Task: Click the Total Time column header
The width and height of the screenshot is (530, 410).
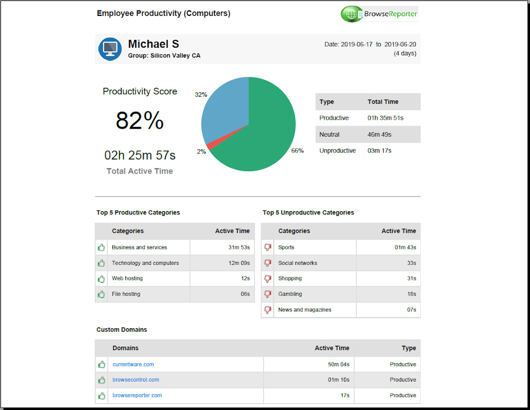Action: tap(383, 102)
